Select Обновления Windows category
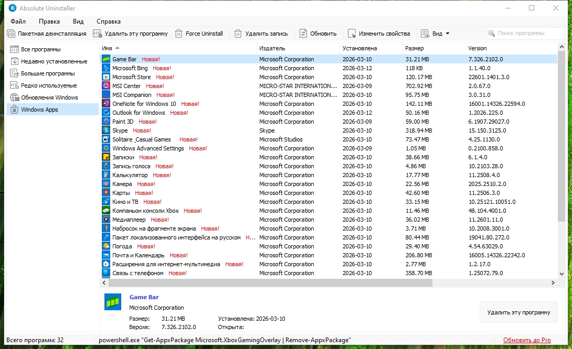 [x=52, y=97]
